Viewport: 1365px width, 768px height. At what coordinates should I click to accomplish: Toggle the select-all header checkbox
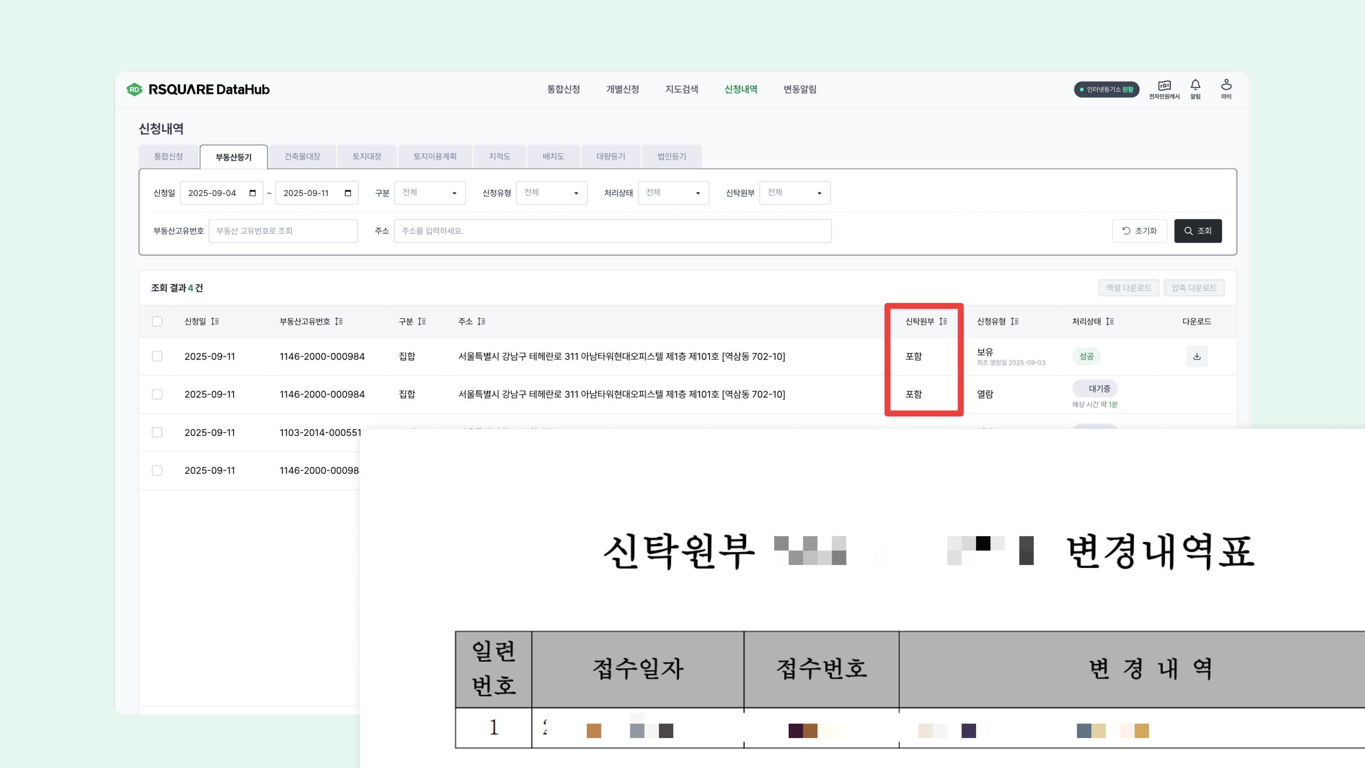click(x=157, y=321)
